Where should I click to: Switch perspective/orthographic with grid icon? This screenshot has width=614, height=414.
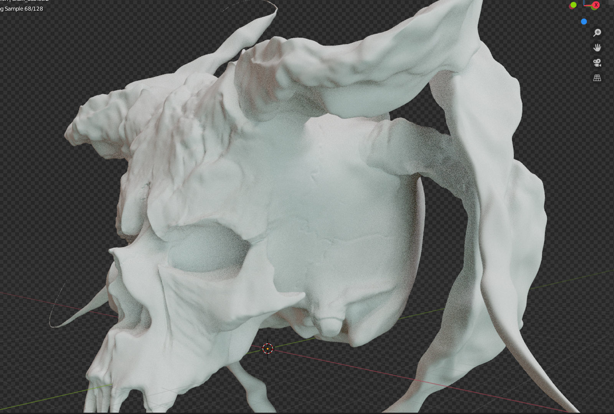point(597,78)
